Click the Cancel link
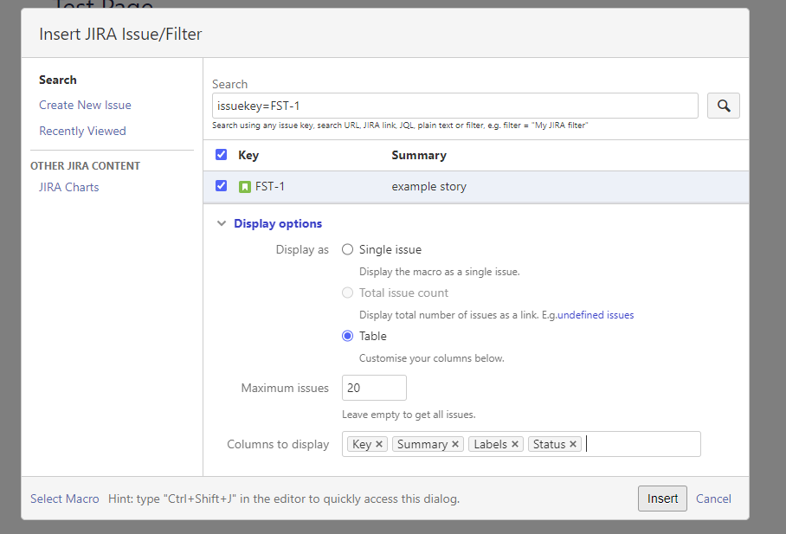The height and width of the screenshot is (534, 786). [713, 499]
